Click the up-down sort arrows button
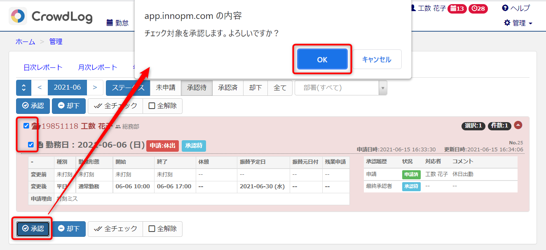 [23, 88]
